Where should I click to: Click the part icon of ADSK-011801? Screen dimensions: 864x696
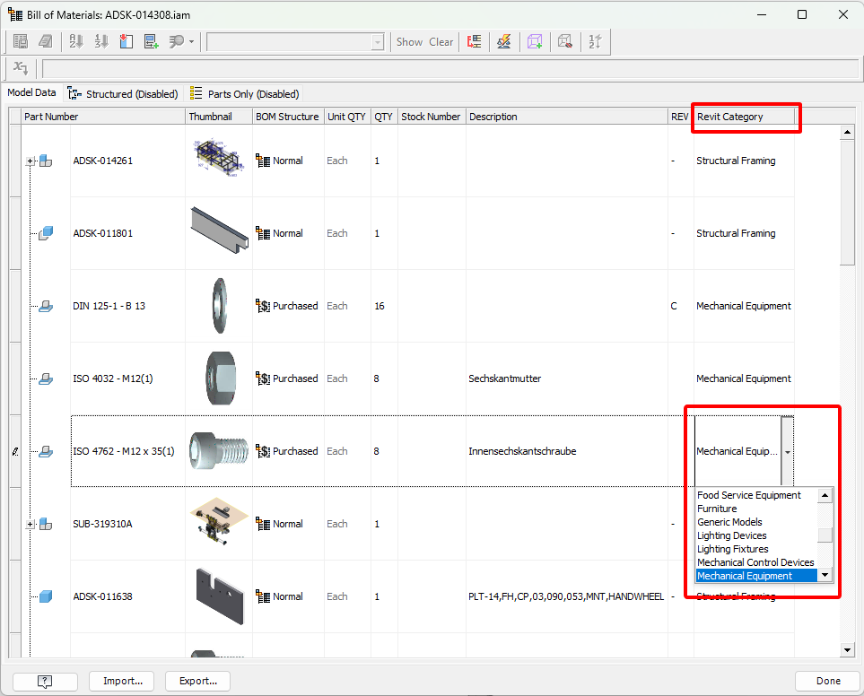(x=46, y=233)
